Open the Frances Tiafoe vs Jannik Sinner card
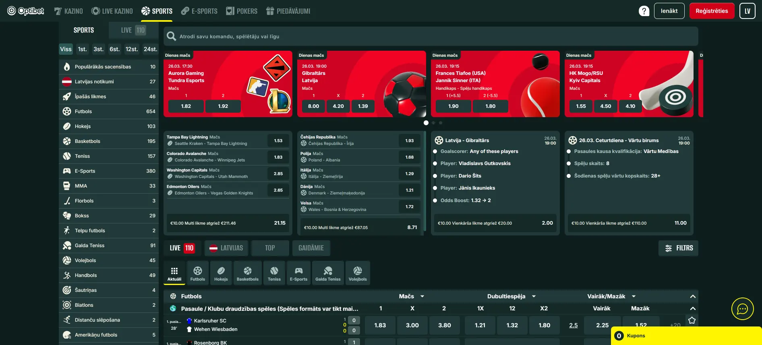 click(x=495, y=84)
